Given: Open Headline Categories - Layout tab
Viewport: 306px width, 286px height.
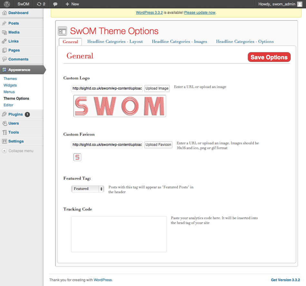Looking at the screenshot, I should point(115,41).
